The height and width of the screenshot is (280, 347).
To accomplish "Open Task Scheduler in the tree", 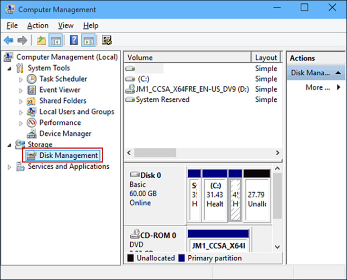I will coord(63,79).
